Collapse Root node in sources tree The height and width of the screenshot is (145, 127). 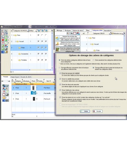click(14, 35)
